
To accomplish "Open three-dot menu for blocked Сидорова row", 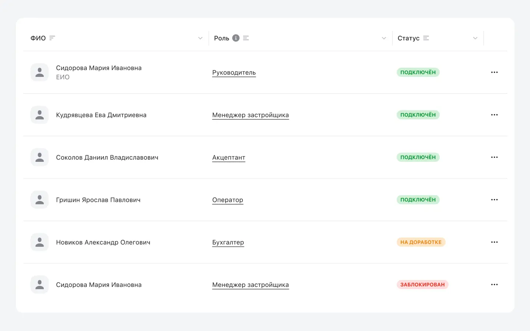I will (x=494, y=285).
